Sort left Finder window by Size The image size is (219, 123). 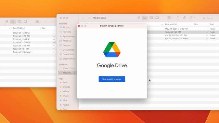click(43, 28)
